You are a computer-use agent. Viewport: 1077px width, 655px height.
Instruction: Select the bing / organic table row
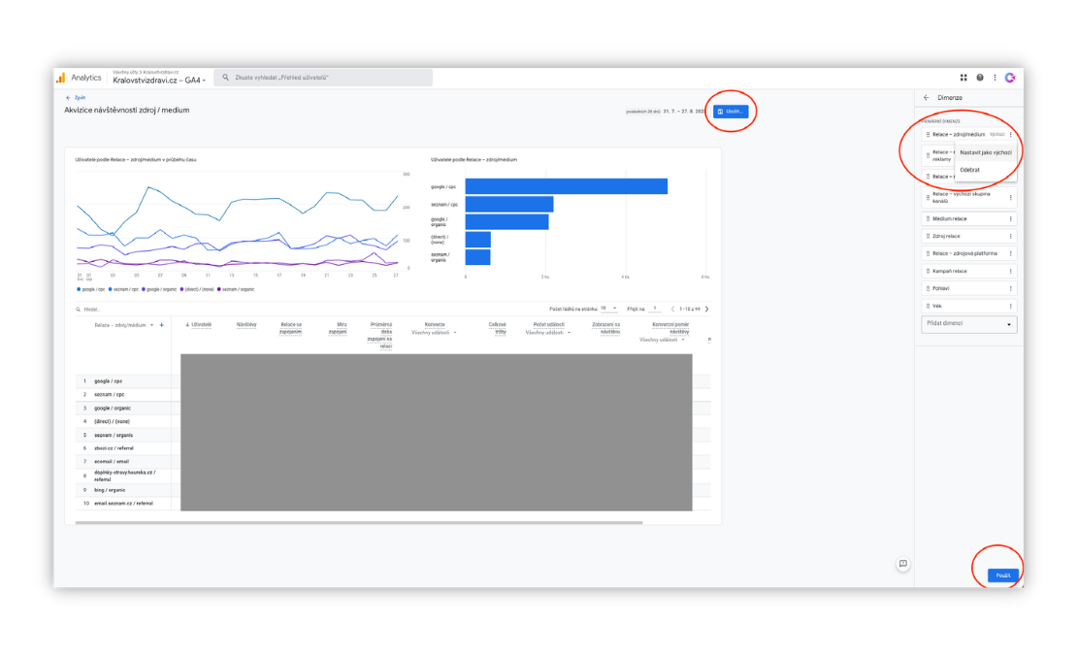(x=110, y=490)
